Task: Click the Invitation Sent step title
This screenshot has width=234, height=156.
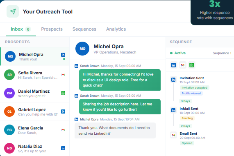Action: tap(192, 78)
